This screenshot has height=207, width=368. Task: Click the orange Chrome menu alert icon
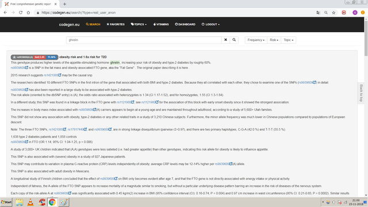(x=363, y=13)
